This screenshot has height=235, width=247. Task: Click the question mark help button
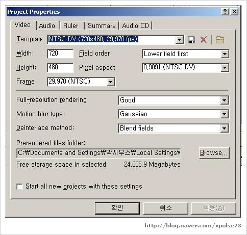tap(225, 12)
